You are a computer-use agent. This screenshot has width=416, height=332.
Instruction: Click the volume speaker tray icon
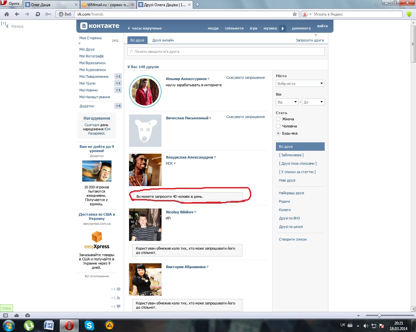(366, 326)
